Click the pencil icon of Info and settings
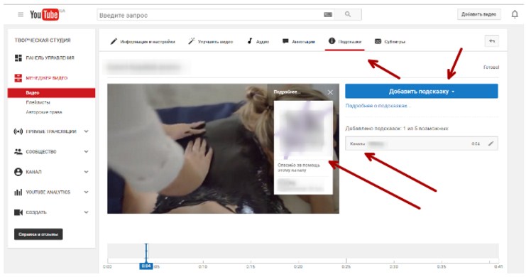 [114, 41]
